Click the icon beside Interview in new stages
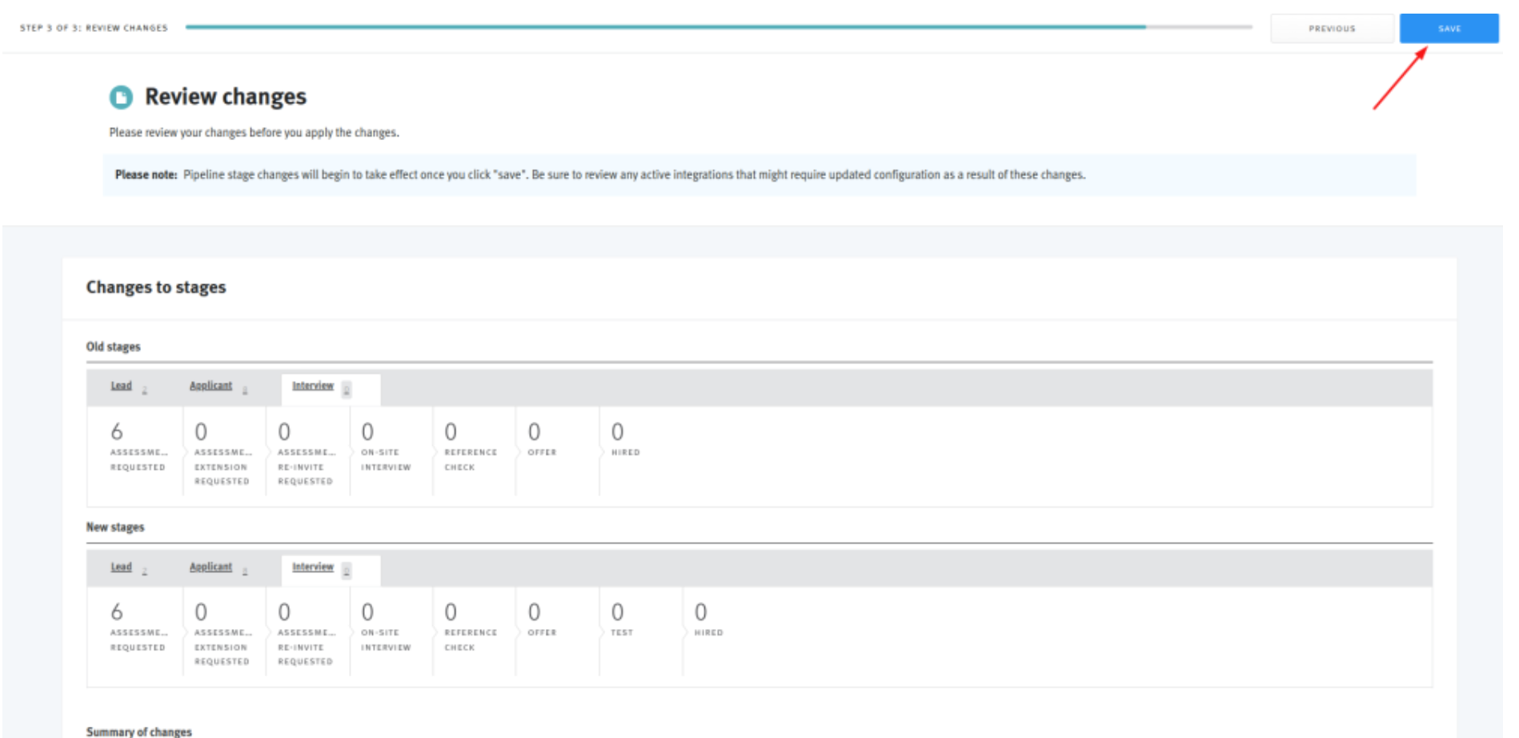The height and width of the screenshot is (738, 1519). (x=346, y=570)
